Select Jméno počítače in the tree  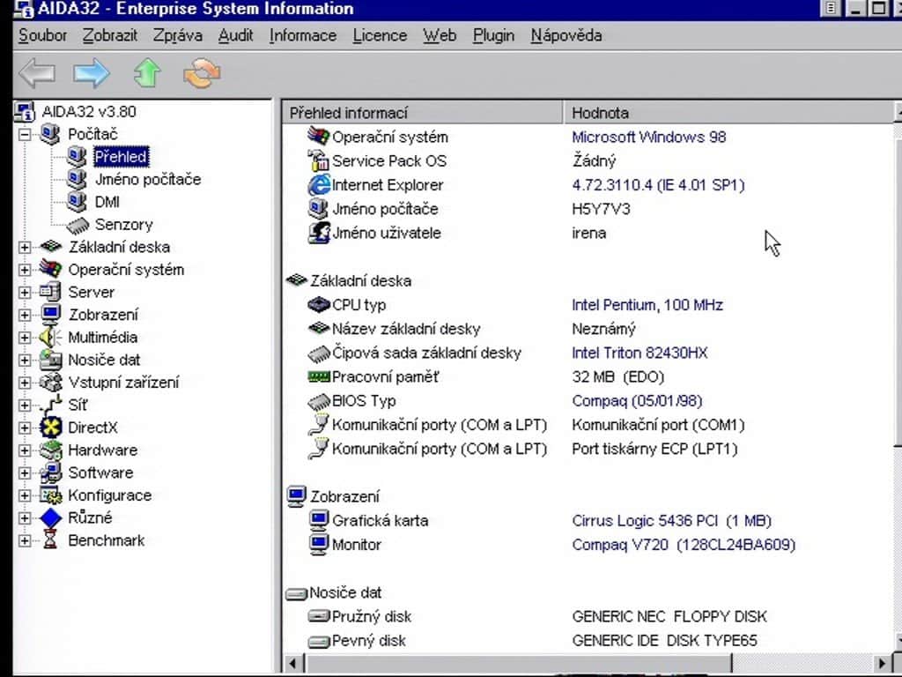tap(148, 180)
